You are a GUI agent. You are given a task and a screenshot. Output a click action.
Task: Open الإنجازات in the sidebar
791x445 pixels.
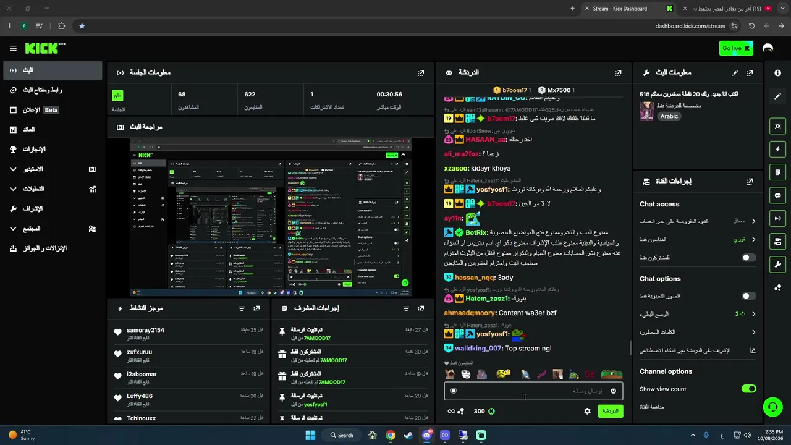(x=53, y=149)
